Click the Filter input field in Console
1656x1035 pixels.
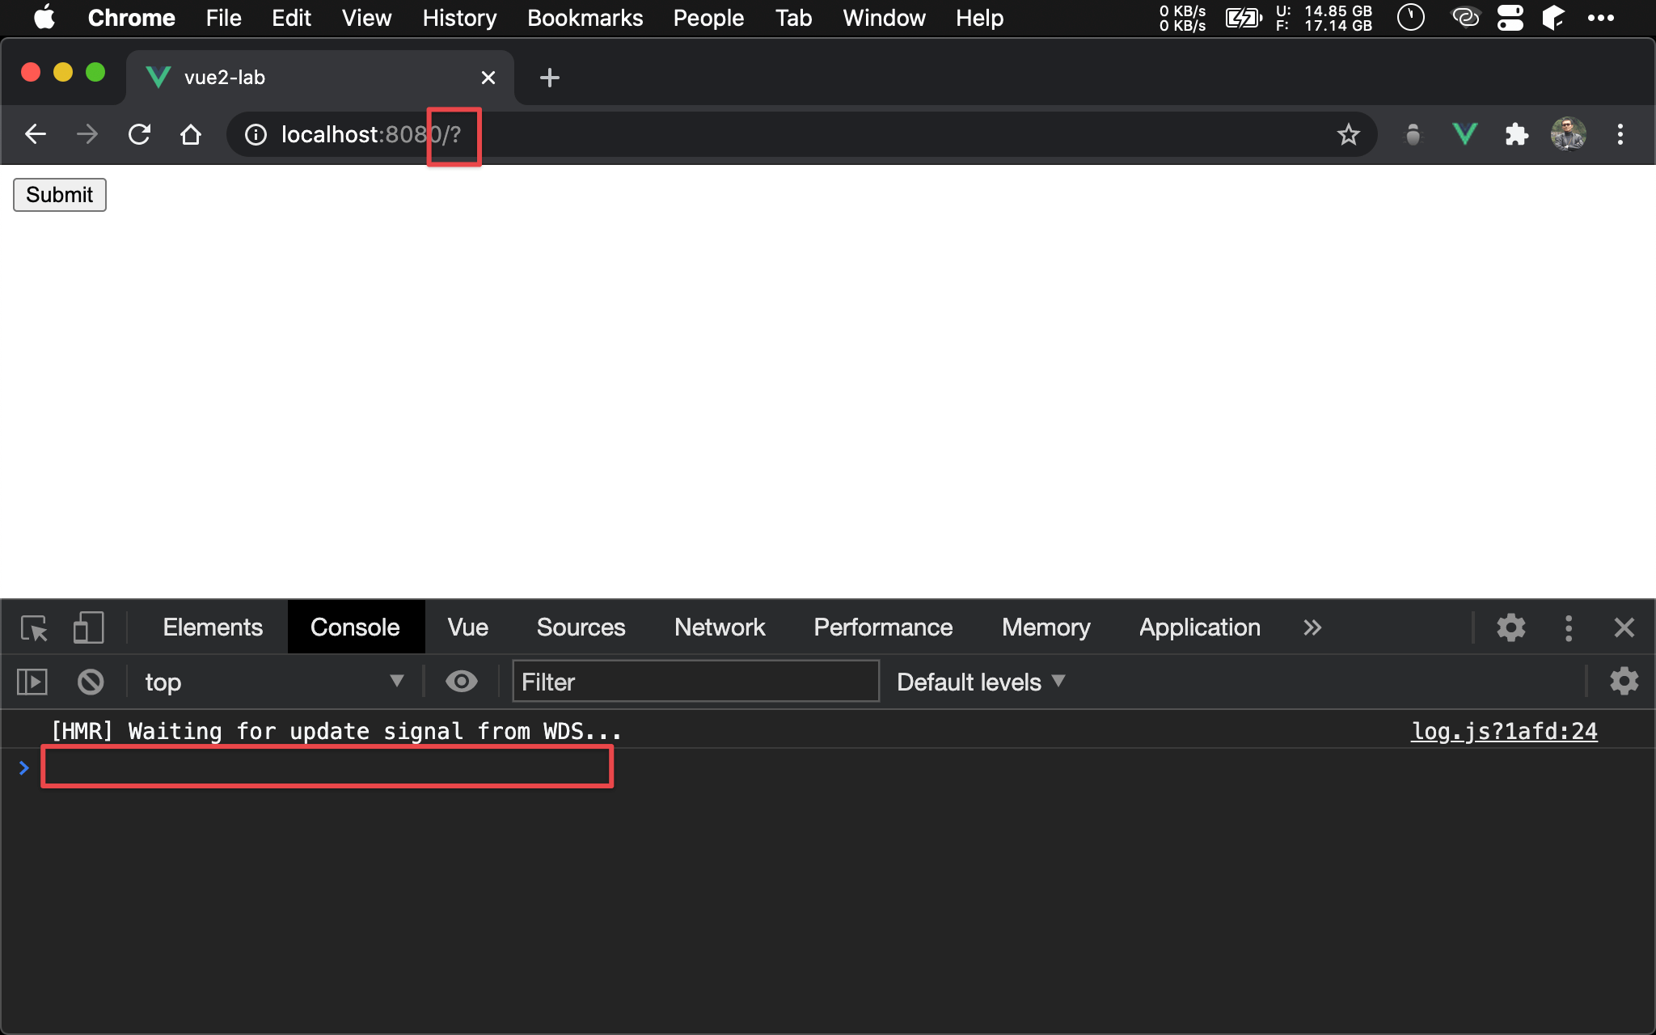pyautogui.click(x=696, y=682)
